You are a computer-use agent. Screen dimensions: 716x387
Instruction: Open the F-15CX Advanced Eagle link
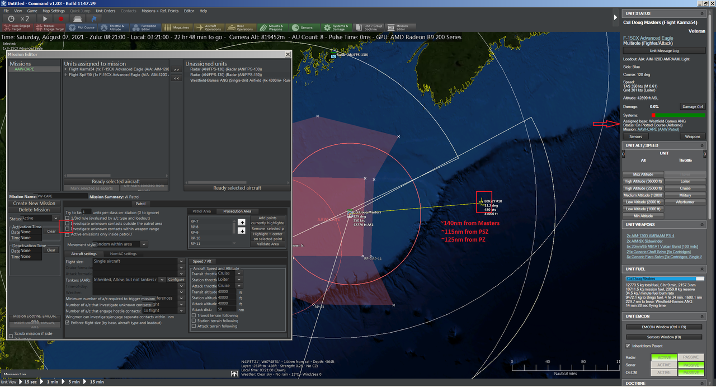tap(648, 38)
